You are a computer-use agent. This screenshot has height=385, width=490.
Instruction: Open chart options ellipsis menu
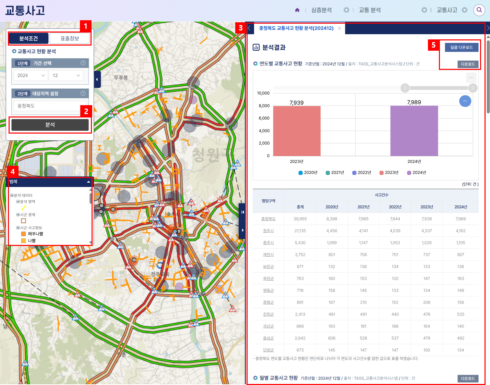point(471,77)
